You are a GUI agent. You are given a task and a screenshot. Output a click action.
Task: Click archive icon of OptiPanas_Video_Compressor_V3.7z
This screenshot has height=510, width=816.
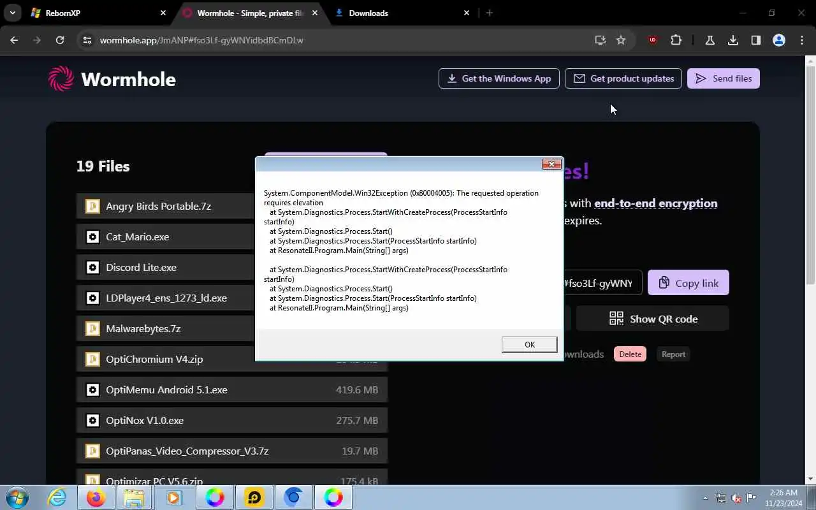coord(92,451)
